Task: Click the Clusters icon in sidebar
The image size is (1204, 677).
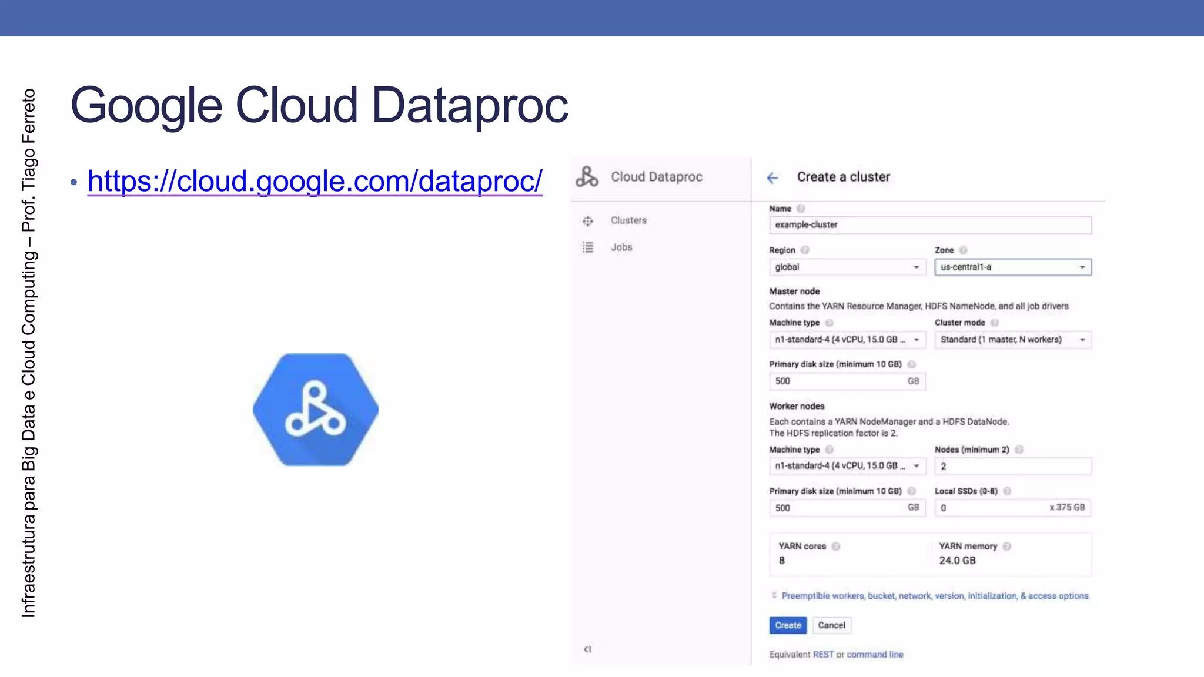Action: [588, 221]
